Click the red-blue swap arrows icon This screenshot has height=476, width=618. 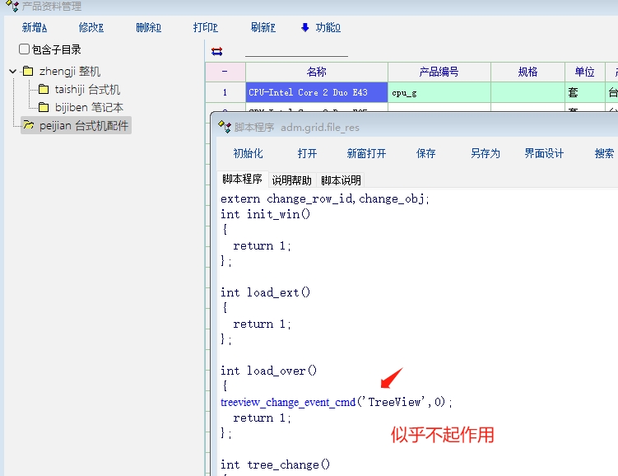217,51
